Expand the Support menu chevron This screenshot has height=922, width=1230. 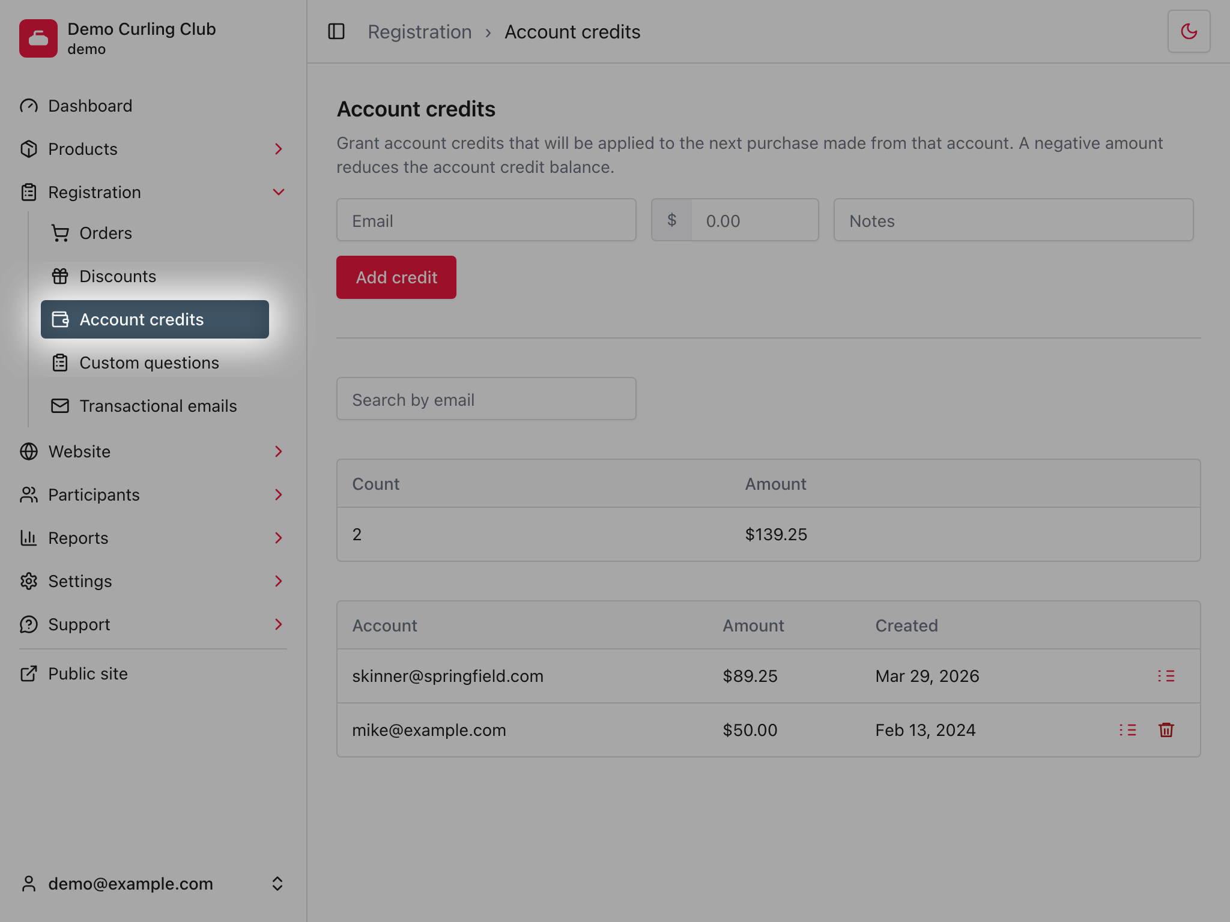pyautogui.click(x=278, y=624)
